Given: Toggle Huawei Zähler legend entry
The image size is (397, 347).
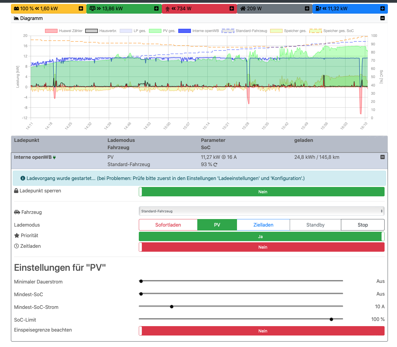Looking at the screenshot, I should [x=64, y=31].
